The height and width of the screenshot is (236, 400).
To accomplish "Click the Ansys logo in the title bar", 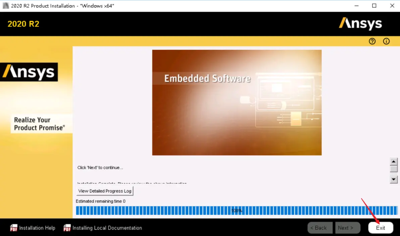I will click(6, 6).
